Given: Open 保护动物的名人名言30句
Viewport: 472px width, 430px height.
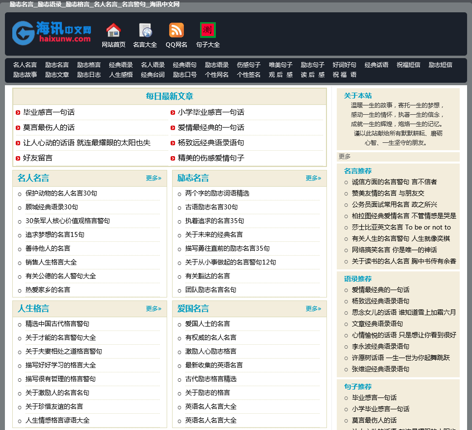Looking at the screenshot, I should tap(61, 193).
